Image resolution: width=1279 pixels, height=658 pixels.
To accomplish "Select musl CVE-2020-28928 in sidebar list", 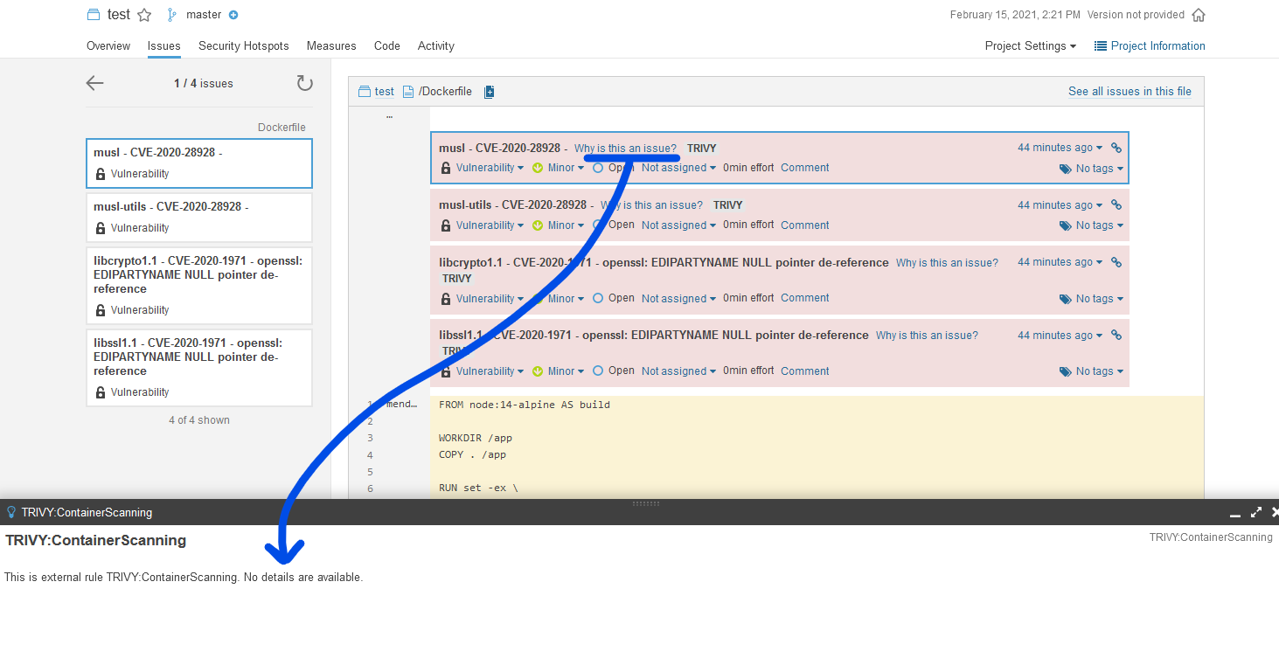I will pyautogui.click(x=199, y=163).
